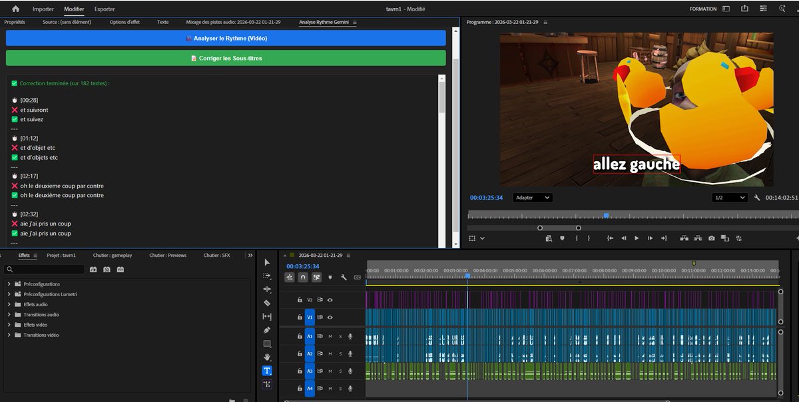Go to In point button
The image size is (799, 402).
[x=609, y=238]
